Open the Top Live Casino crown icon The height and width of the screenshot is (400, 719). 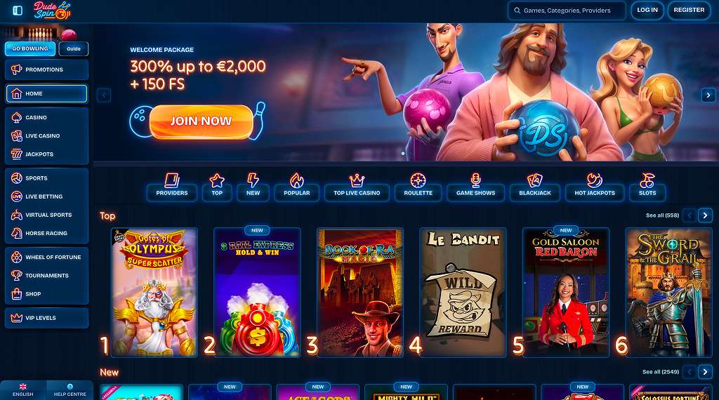point(357,180)
